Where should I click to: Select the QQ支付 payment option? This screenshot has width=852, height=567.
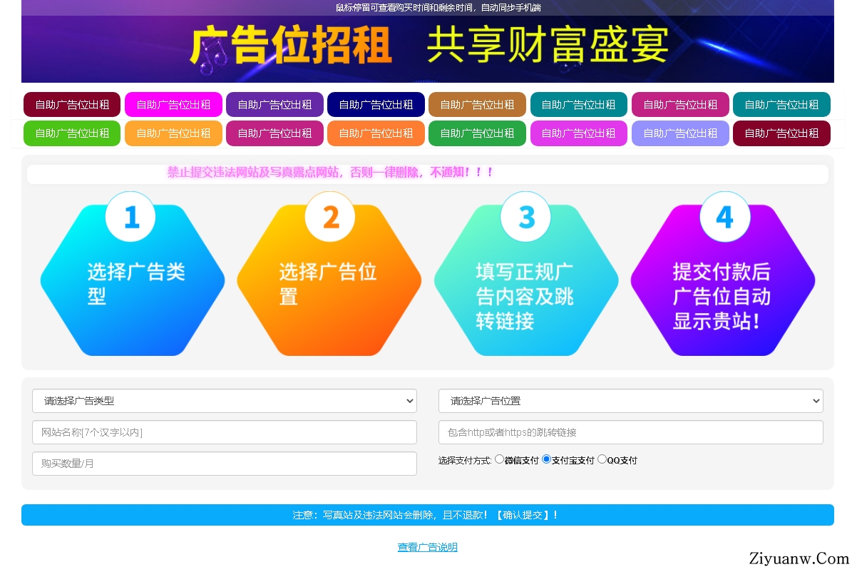tap(602, 459)
